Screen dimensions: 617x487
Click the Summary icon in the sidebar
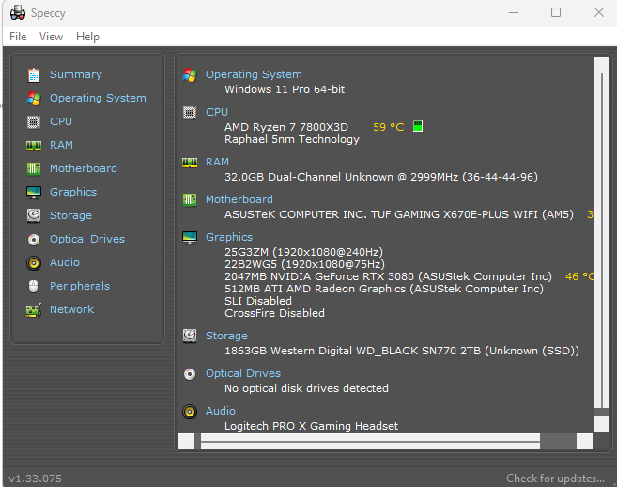click(x=34, y=74)
